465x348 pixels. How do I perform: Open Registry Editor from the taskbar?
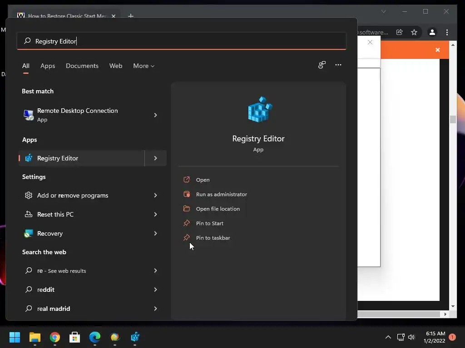pyautogui.click(x=135, y=337)
